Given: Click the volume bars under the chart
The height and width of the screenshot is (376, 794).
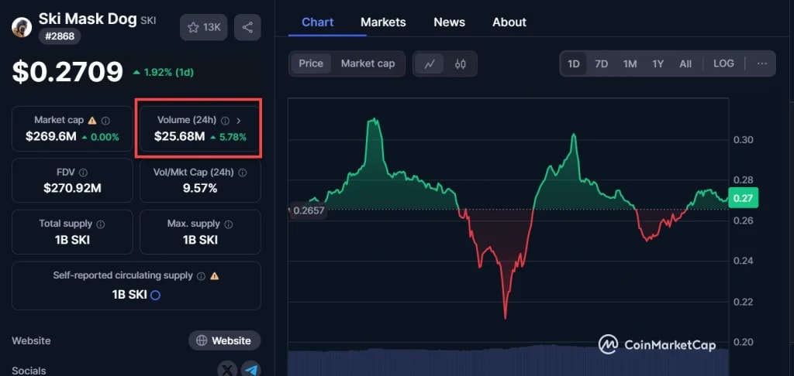Looking at the screenshot, I should click(509, 361).
